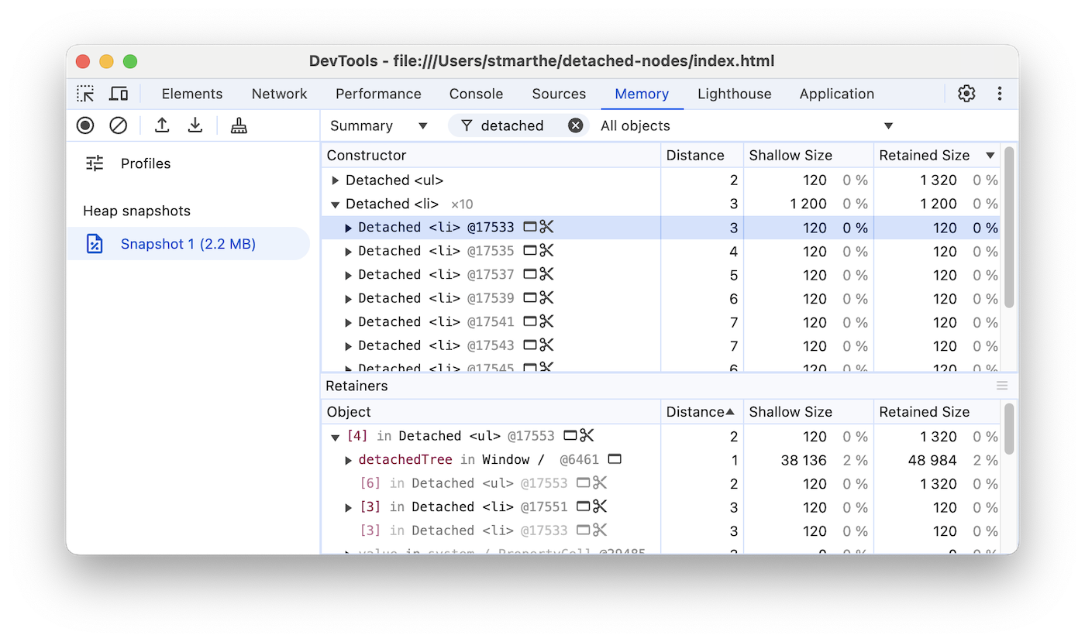Viewport: 1085px width, 642px height.
Task: Toggle the device emulation toolbar icon
Action: [118, 93]
